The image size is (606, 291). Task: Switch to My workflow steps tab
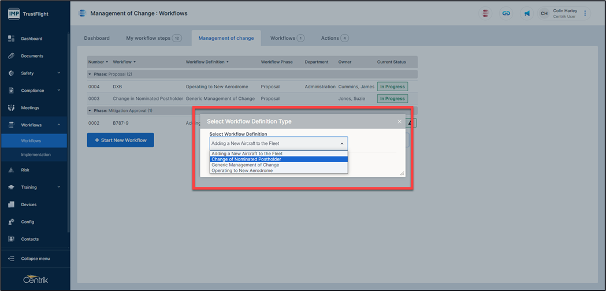coord(153,38)
